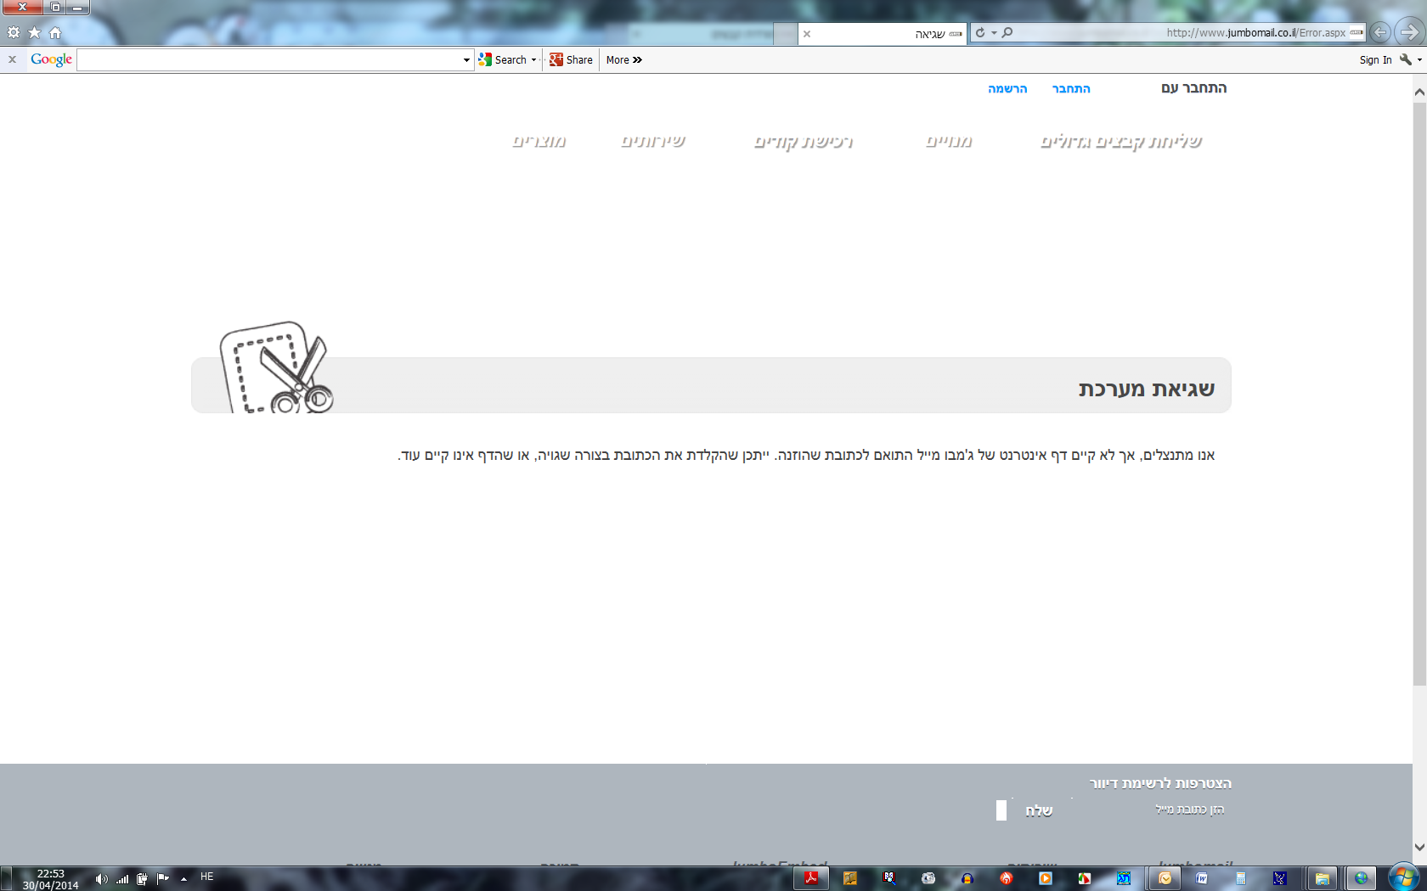This screenshot has width=1427, height=891.
Task: Open the Google Toolbar wrench settings
Action: 1406,59
